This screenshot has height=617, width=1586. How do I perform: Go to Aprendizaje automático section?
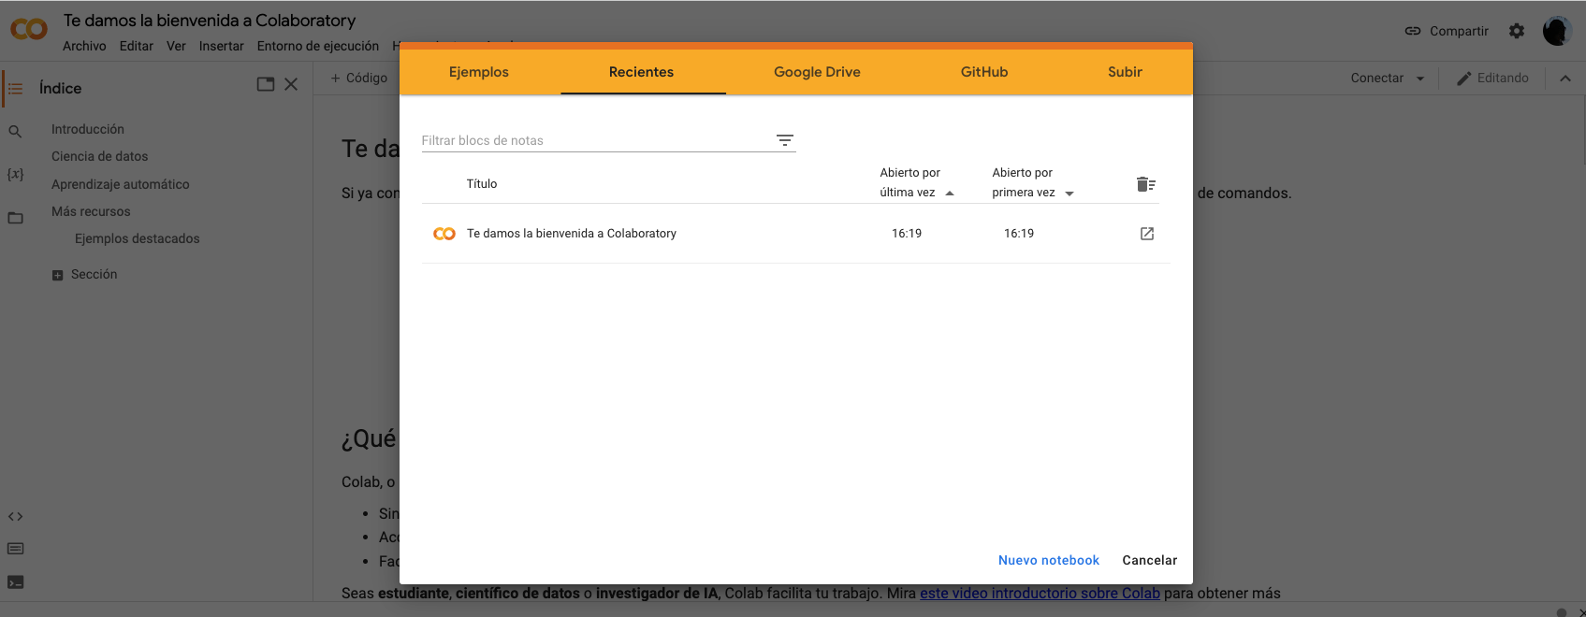click(x=121, y=184)
